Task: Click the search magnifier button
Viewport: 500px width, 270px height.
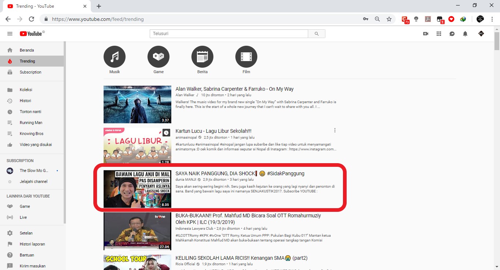Action: pos(317,34)
